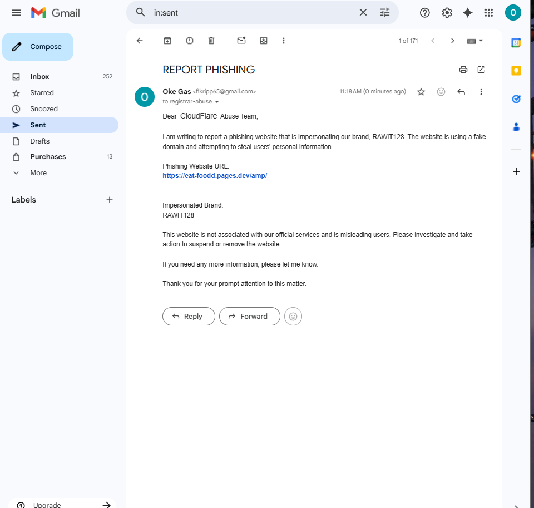Create new label plus icon

pos(110,200)
